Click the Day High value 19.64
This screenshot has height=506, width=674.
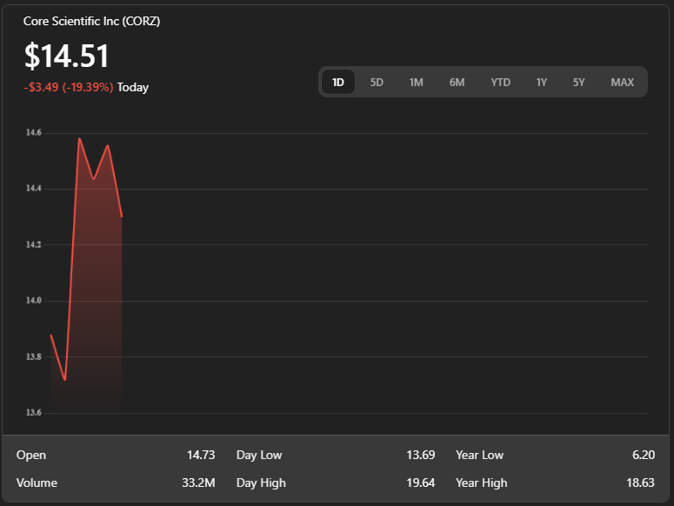coord(420,483)
